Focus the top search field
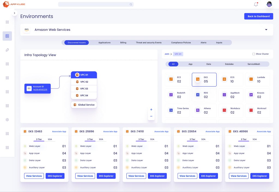 click(96, 4)
